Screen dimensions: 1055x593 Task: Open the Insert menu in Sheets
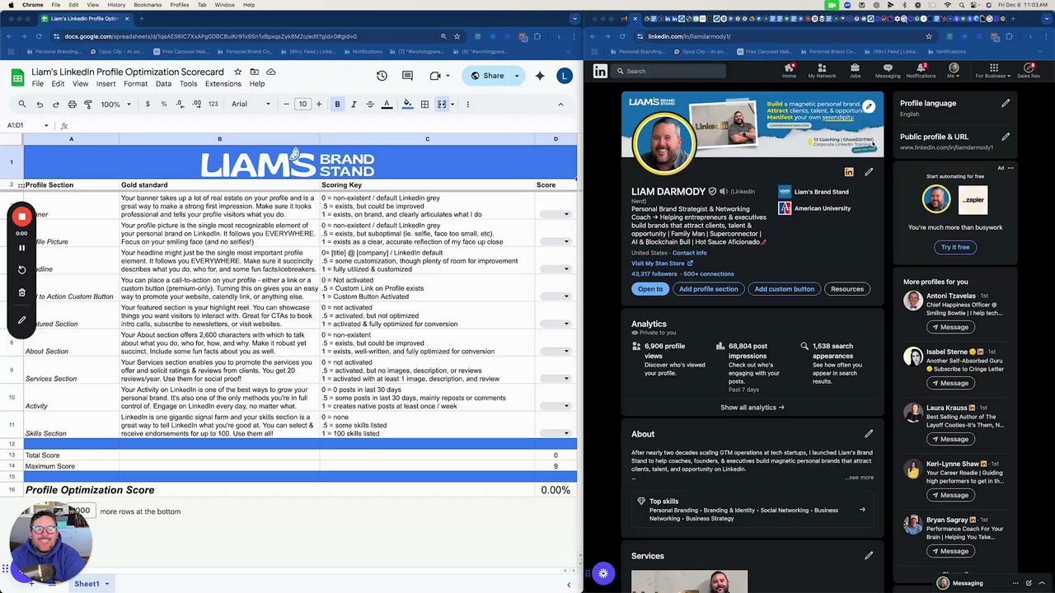coord(105,84)
